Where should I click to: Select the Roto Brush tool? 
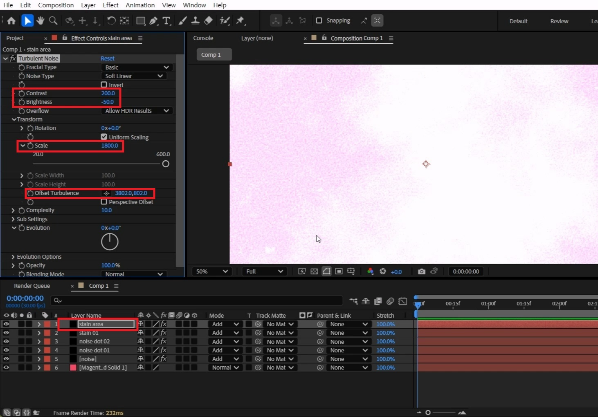tap(225, 20)
